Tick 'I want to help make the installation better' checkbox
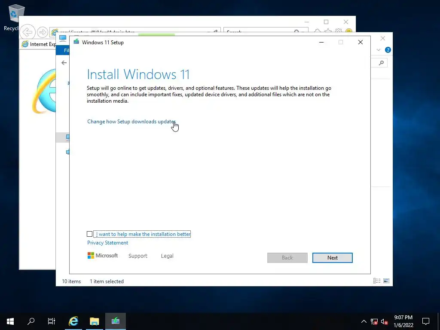Viewport: 440px width, 330px height. point(89,234)
